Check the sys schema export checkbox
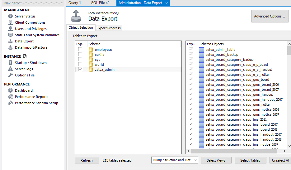 pyautogui.click(x=80, y=59)
